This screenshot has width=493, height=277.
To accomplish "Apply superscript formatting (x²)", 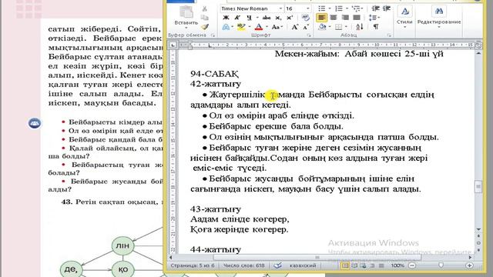I will pyautogui.click(x=290, y=18).
